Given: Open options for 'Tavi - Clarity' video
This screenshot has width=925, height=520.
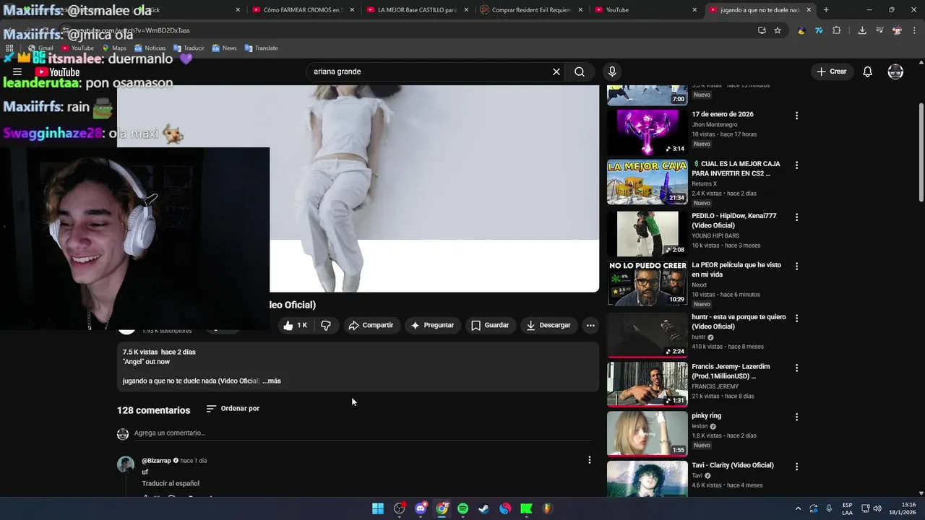Looking at the screenshot, I should pyautogui.click(x=797, y=467).
